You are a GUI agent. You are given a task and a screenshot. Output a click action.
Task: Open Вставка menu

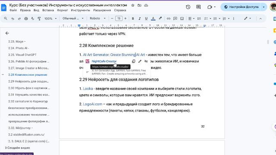[48, 10]
